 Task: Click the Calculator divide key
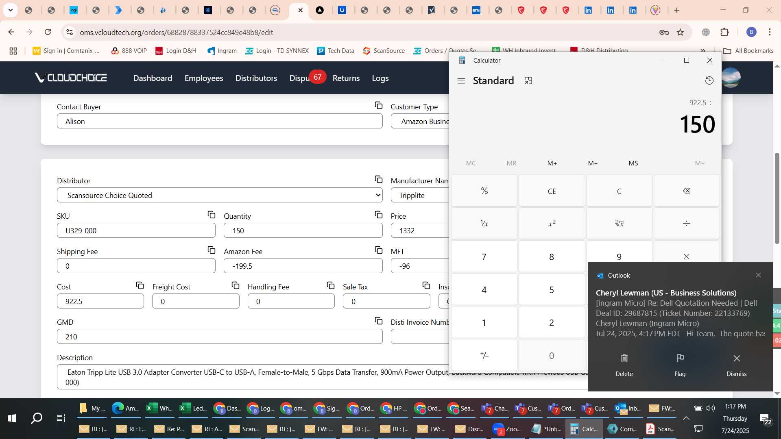pos(687,224)
